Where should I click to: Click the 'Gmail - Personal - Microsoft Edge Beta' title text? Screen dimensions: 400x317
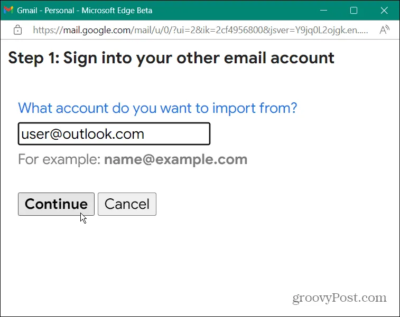click(x=85, y=10)
